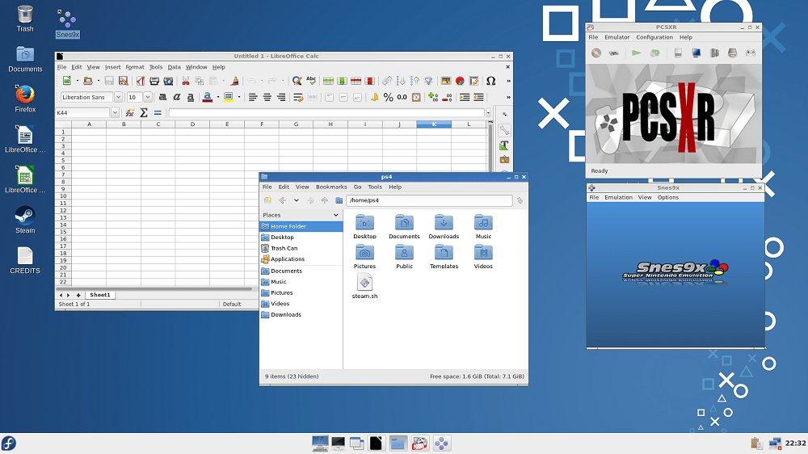Image resolution: width=808 pixels, height=454 pixels.
Task: Open the Function Wizard icon in Calc
Action: (x=130, y=112)
